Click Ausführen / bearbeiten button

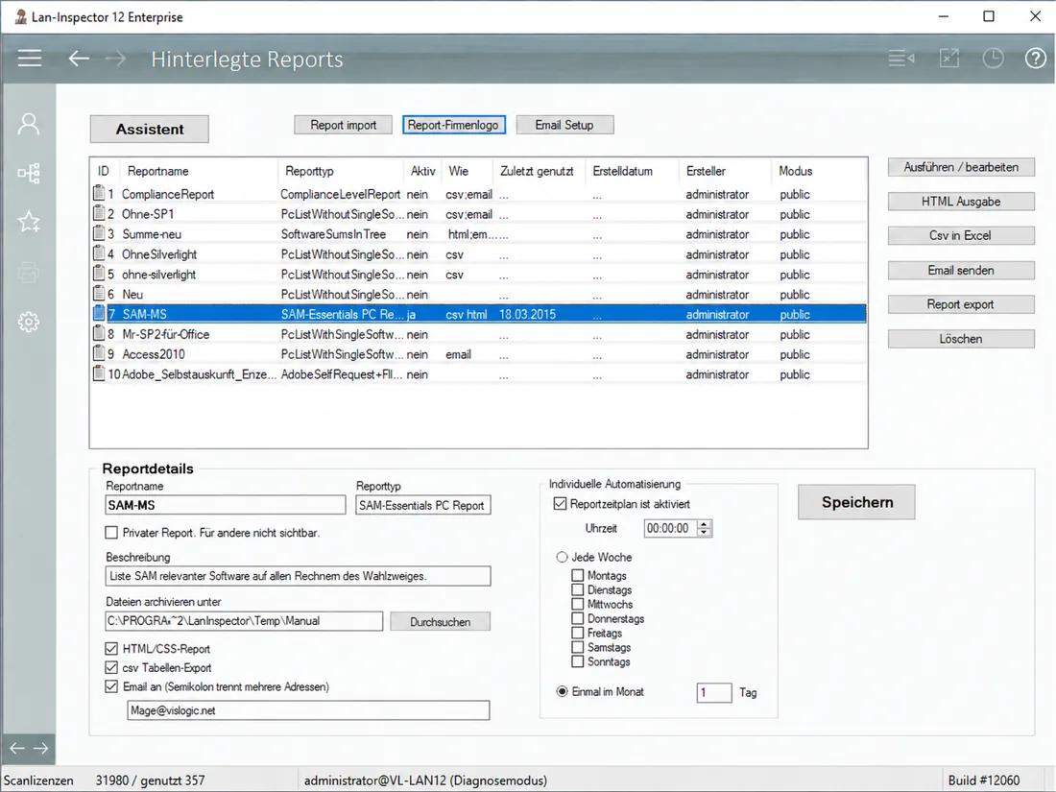click(x=961, y=167)
